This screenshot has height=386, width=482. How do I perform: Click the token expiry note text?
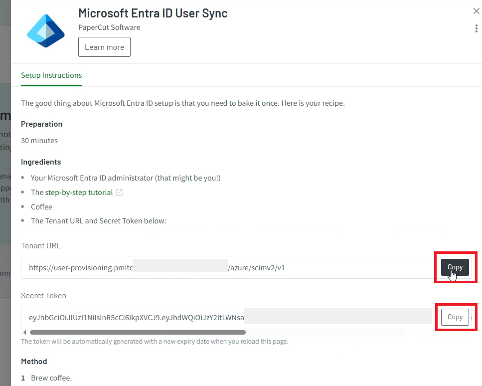(x=155, y=342)
